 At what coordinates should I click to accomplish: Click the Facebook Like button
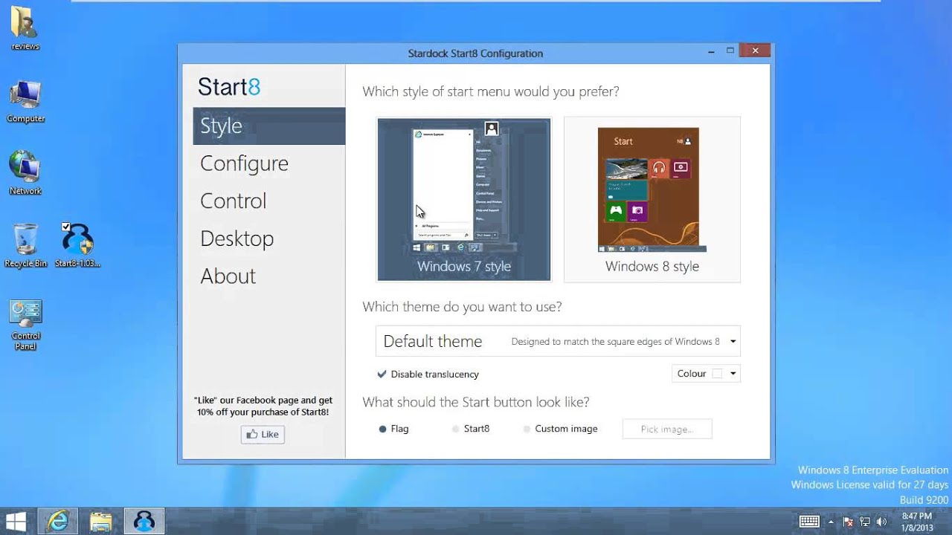click(x=263, y=435)
